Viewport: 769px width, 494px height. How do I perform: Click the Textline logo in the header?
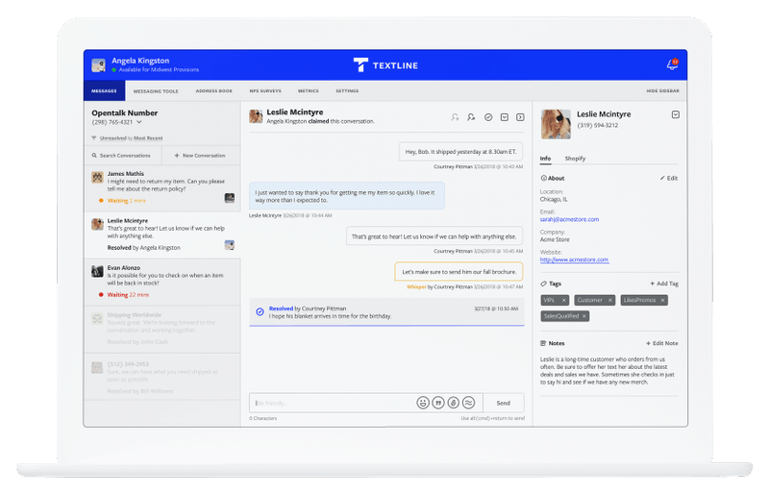click(x=384, y=65)
